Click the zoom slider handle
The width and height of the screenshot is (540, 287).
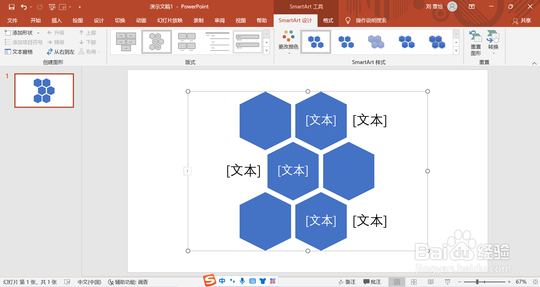pos(477,282)
